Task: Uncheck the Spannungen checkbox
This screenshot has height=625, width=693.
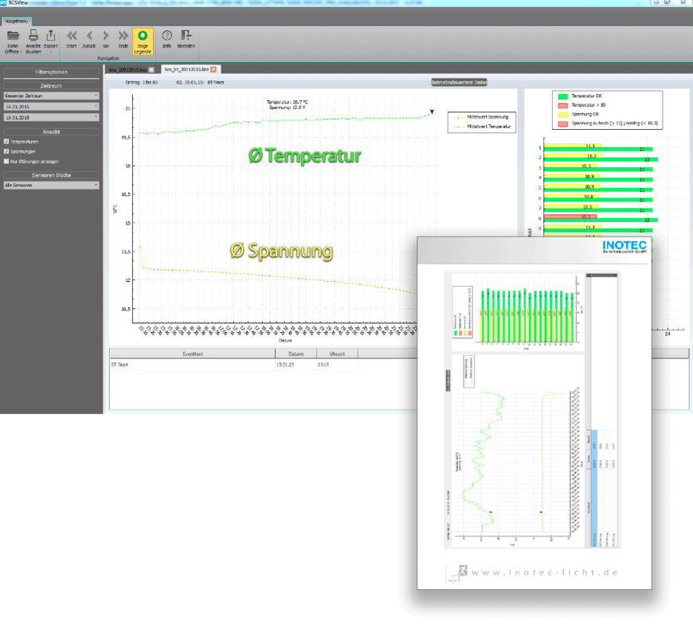Action: point(6,150)
